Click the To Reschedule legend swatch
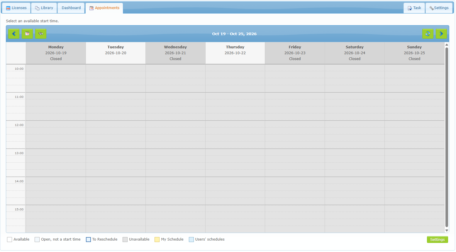This screenshot has width=456, height=252. pyautogui.click(x=88, y=240)
